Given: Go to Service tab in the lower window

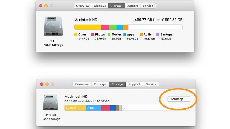Looking at the screenshot, I should (151, 84).
